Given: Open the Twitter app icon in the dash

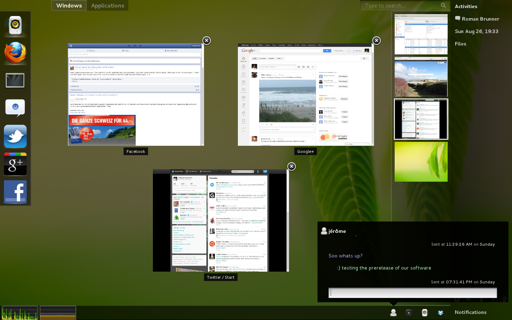Looking at the screenshot, I should 15,136.
